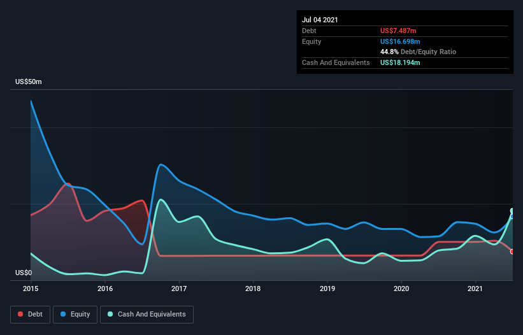Click the Equity row label in tooltip

click(x=312, y=41)
